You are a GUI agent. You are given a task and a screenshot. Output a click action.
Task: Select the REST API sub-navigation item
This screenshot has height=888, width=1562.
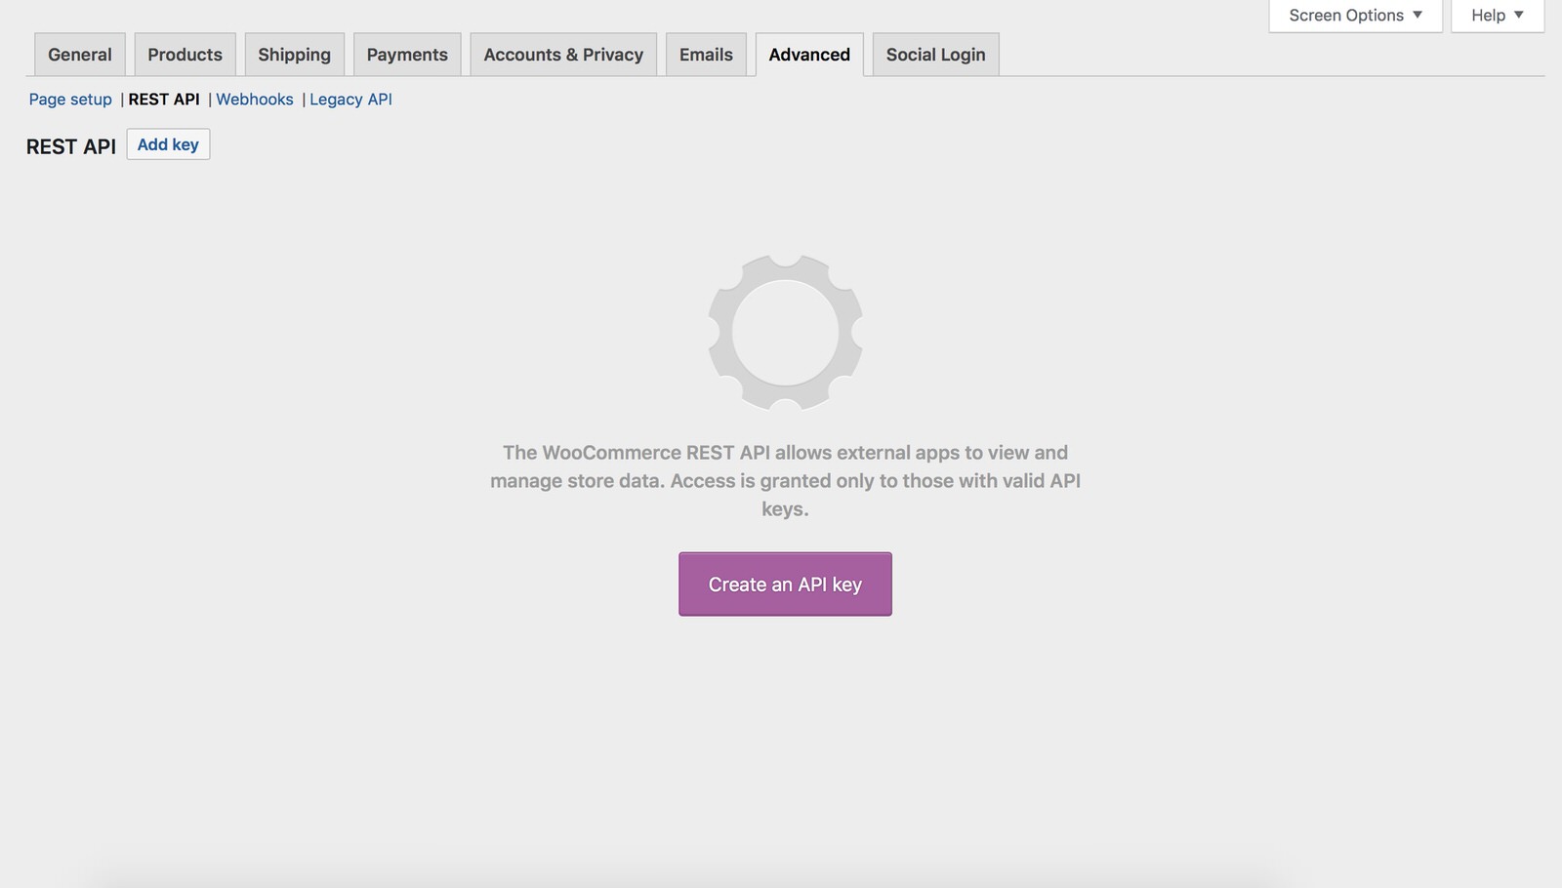(x=164, y=100)
